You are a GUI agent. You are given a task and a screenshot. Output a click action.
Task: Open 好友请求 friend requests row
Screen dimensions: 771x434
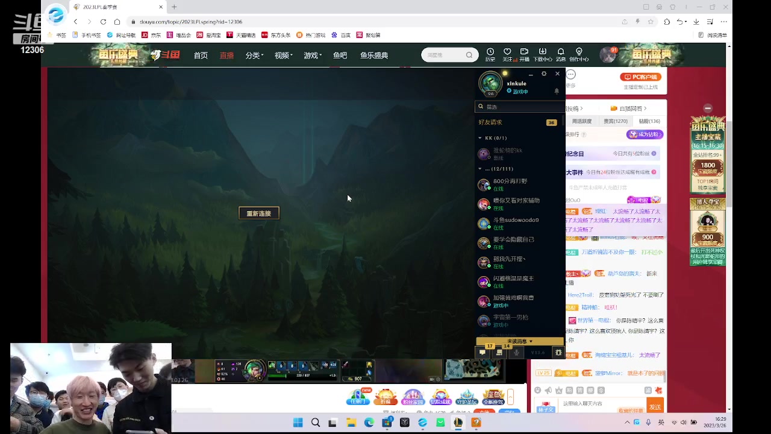click(519, 122)
